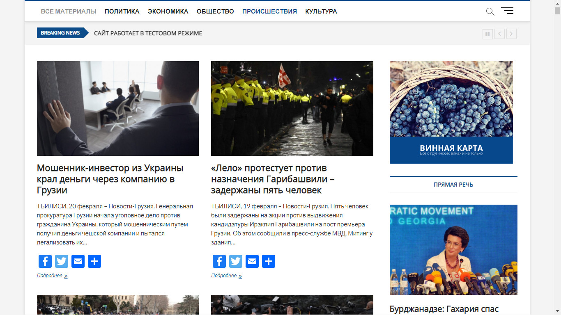Go to the ПОЛИТИКА section
The image size is (561, 315).
[x=122, y=11]
